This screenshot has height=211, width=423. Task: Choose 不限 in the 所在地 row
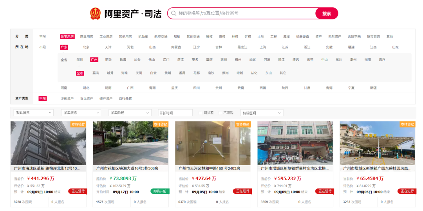click(43, 47)
